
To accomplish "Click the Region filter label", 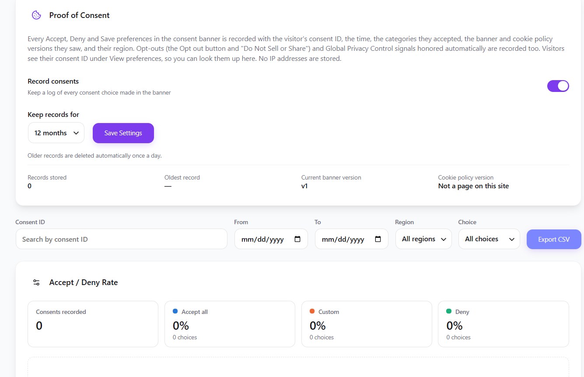I will [x=404, y=222].
